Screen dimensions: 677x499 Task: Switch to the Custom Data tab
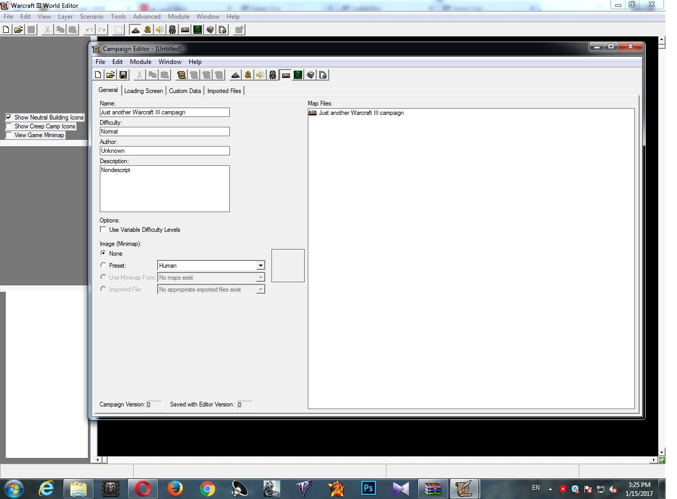[185, 91]
